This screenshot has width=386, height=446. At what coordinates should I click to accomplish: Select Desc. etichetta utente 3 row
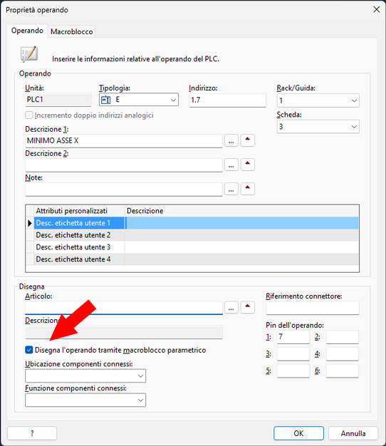click(x=192, y=247)
